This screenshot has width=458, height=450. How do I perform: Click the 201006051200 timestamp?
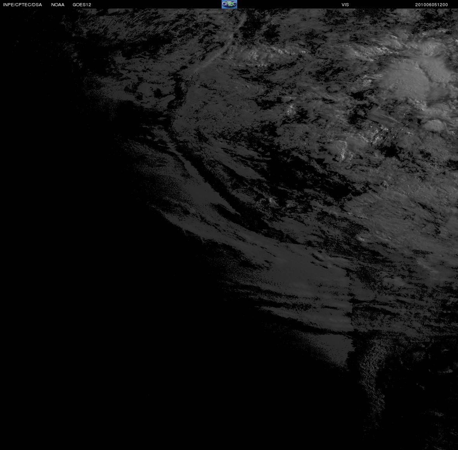pyautogui.click(x=432, y=5)
